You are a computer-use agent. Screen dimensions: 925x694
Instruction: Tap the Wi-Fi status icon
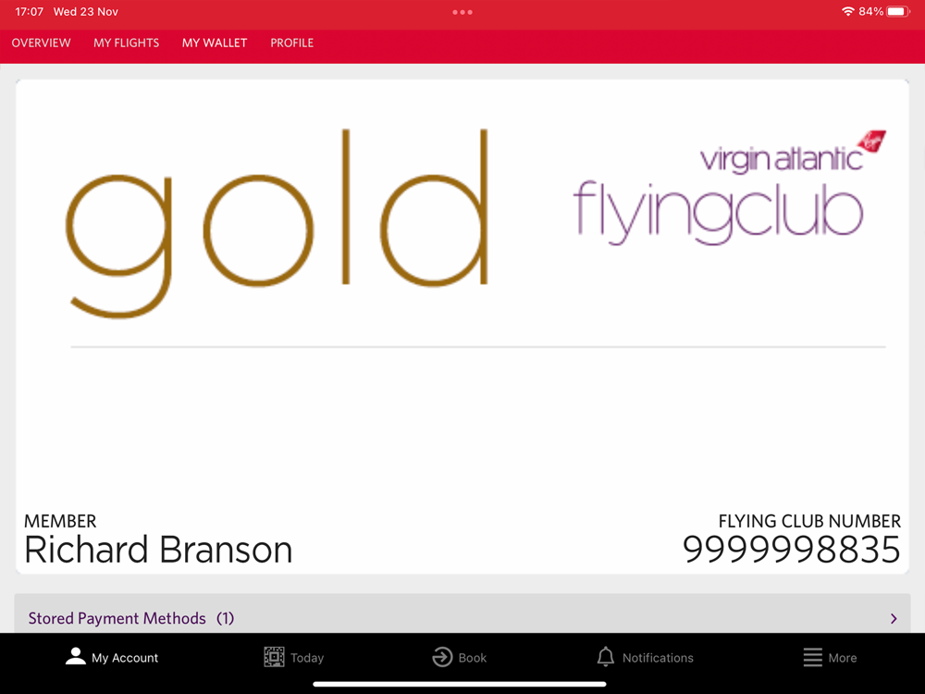coord(847,11)
